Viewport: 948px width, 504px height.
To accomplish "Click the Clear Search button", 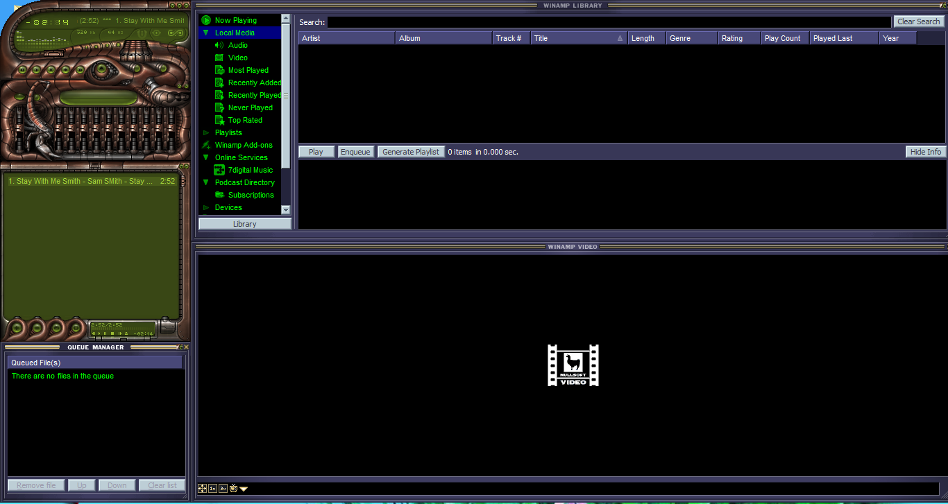I will pos(919,21).
